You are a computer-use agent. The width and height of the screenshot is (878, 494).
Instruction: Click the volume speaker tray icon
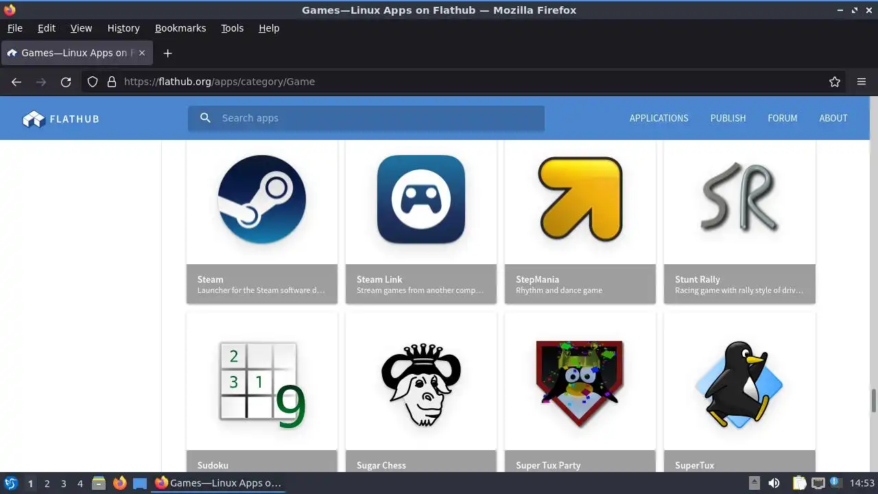tap(774, 483)
